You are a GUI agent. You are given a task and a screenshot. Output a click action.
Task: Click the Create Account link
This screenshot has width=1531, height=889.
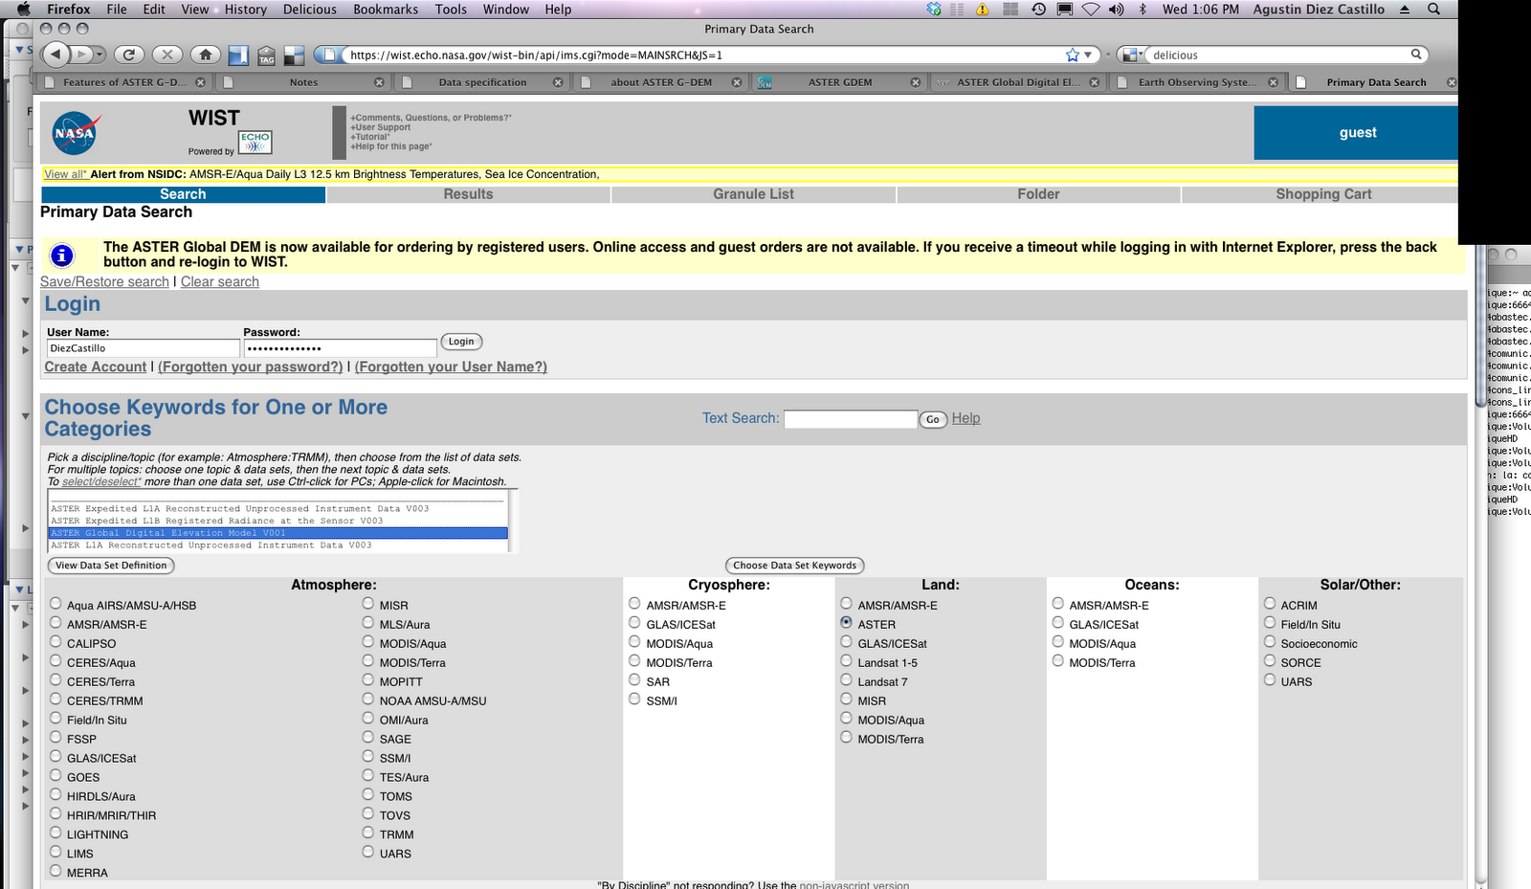coord(96,367)
